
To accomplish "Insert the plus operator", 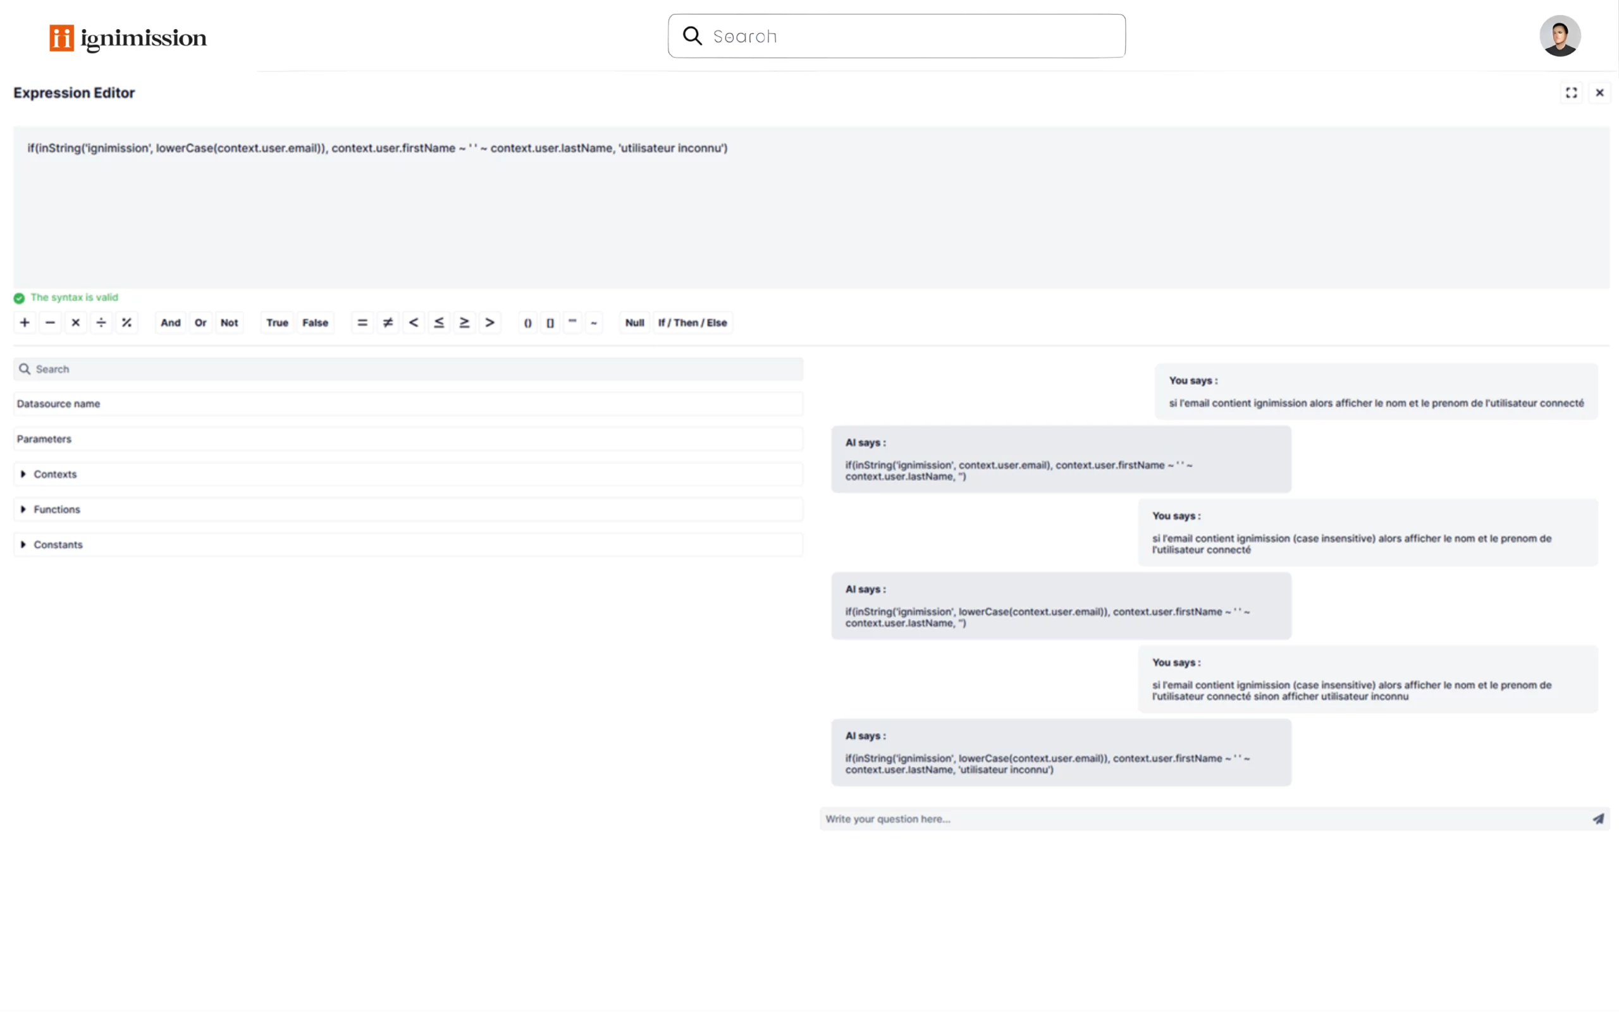I will (25, 322).
